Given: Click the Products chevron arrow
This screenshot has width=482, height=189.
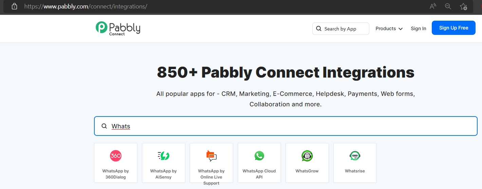Looking at the screenshot, I should pos(401,29).
